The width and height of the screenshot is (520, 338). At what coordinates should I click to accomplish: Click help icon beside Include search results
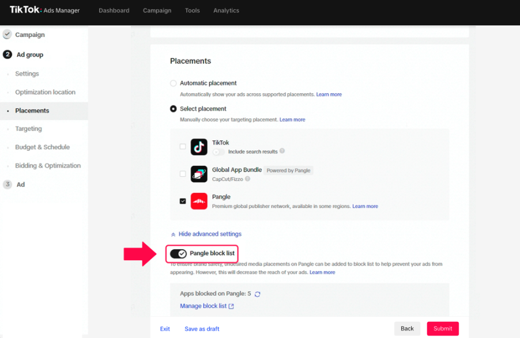pos(282,151)
